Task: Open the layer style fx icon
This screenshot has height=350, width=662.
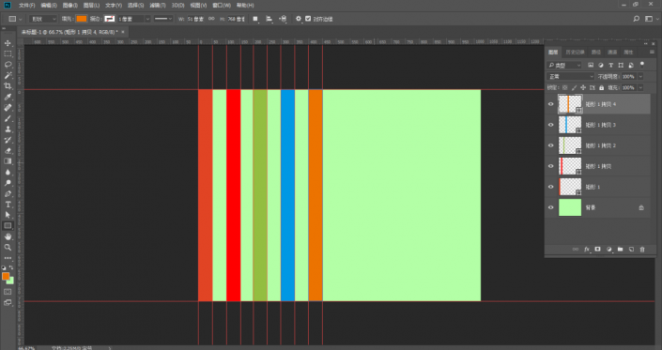Action: 587,250
